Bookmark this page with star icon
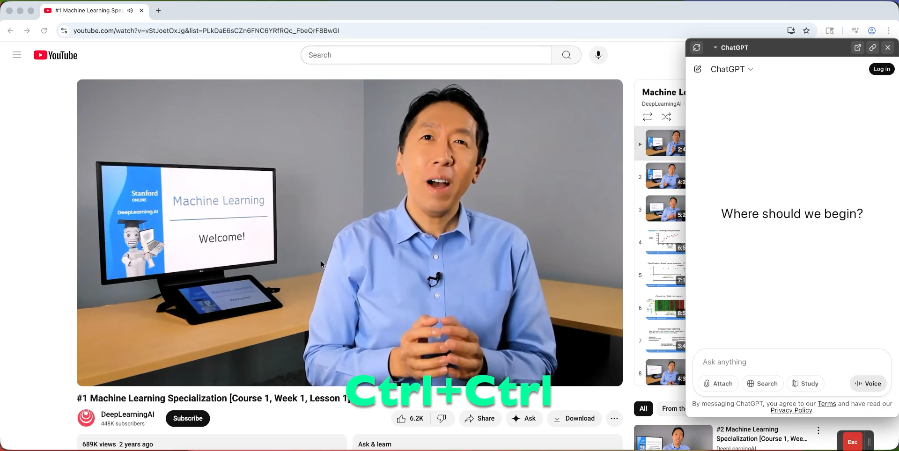 pyautogui.click(x=806, y=31)
